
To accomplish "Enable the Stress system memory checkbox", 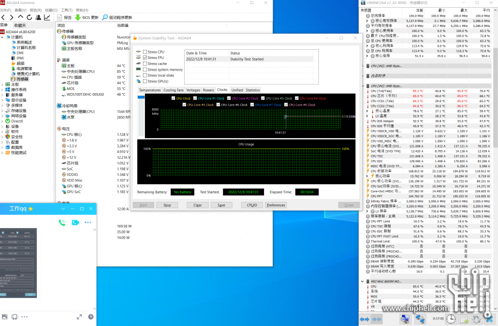I will tap(145, 70).
